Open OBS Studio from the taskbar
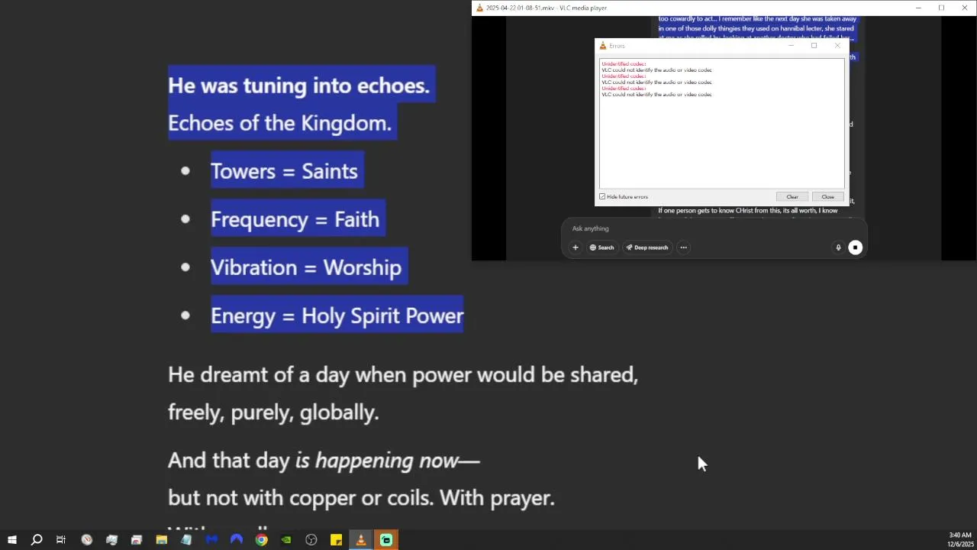The height and width of the screenshot is (550, 977). tap(311, 540)
